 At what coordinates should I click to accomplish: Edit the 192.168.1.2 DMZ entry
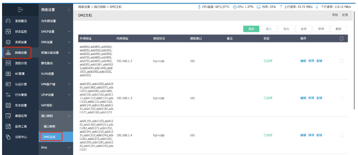tap(303, 61)
